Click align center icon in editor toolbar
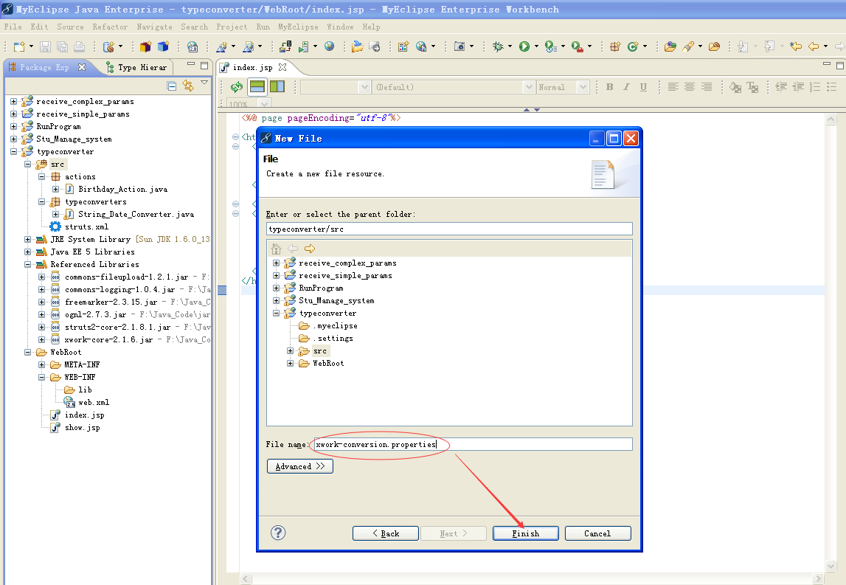The image size is (846, 585). coord(690,87)
